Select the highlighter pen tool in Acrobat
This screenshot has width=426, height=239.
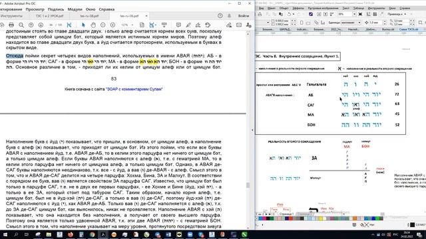click(188, 25)
